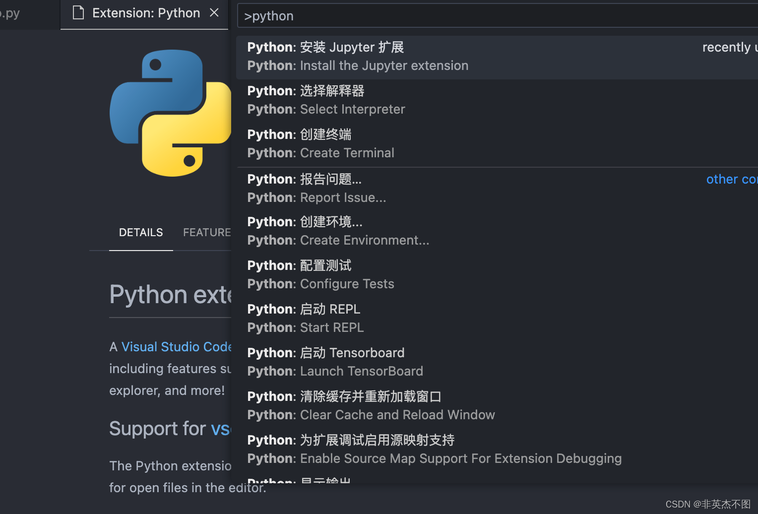
Task: Select Python: Launch TensorBoard command
Action: [x=497, y=362]
